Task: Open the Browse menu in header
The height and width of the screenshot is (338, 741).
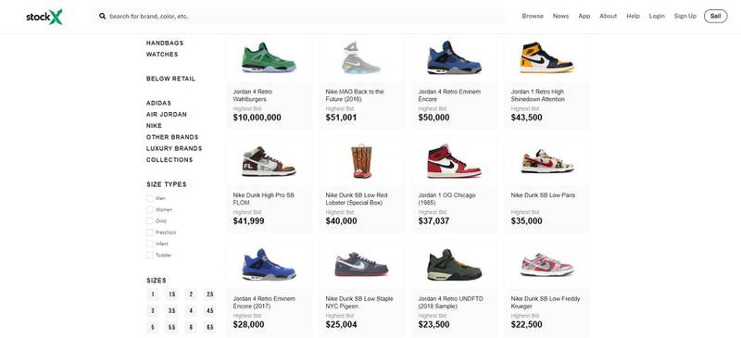Action: (533, 16)
